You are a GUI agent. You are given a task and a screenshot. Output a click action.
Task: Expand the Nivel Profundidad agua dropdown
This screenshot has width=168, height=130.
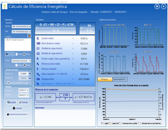pyautogui.click(x=21, y=32)
